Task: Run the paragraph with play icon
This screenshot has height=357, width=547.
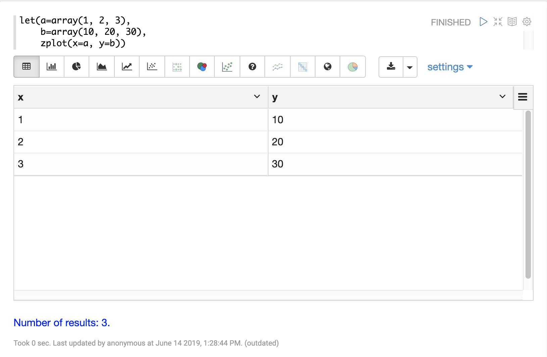Action: [483, 22]
